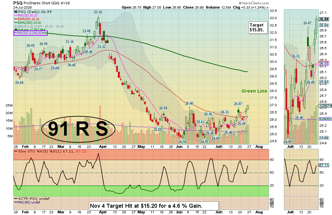
Task: Click the 67.11 stochastic tag in zoom panel
Action: (324, 165)
